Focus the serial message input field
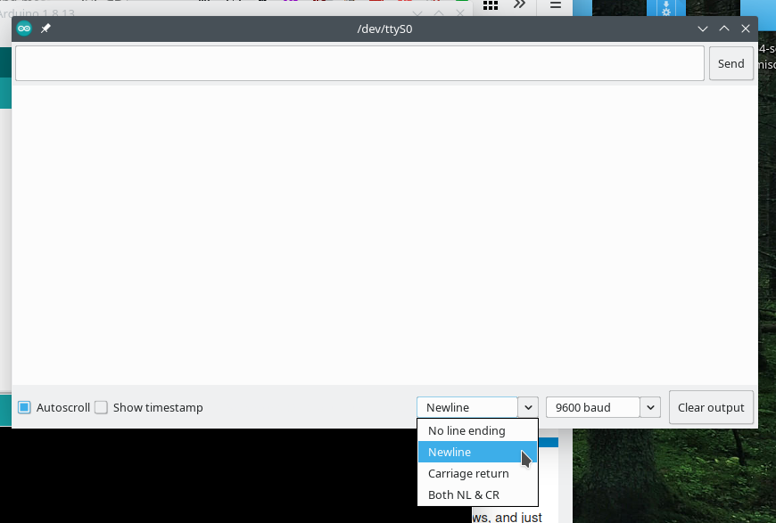 pos(359,63)
